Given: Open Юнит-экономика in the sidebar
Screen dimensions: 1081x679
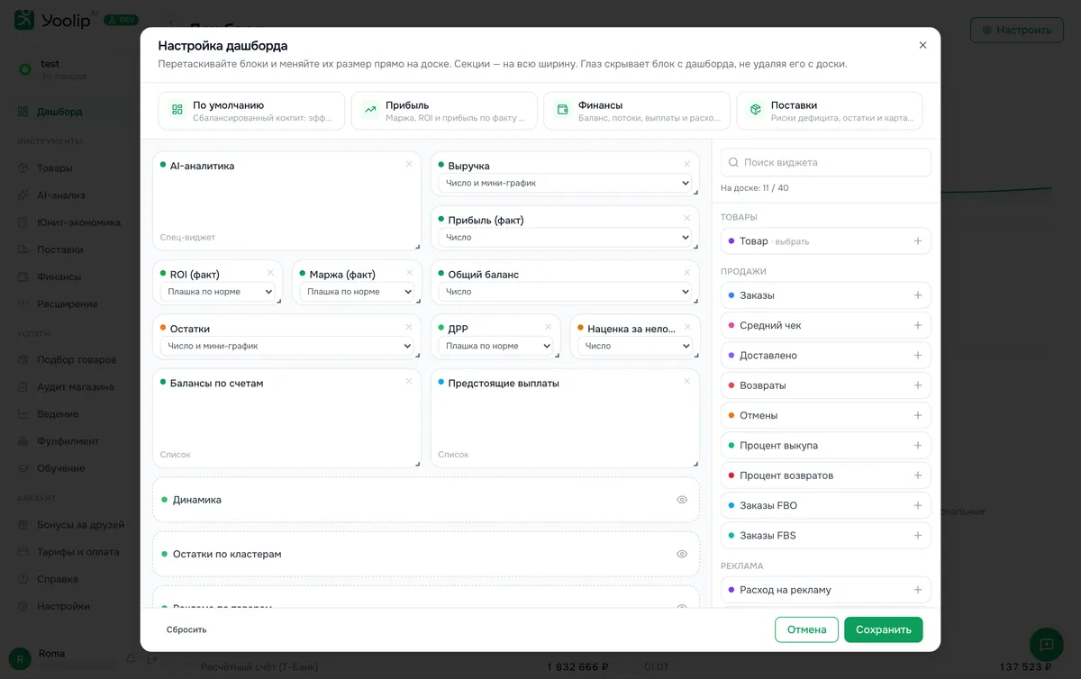Looking at the screenshot, I should (x=68, y=222).
